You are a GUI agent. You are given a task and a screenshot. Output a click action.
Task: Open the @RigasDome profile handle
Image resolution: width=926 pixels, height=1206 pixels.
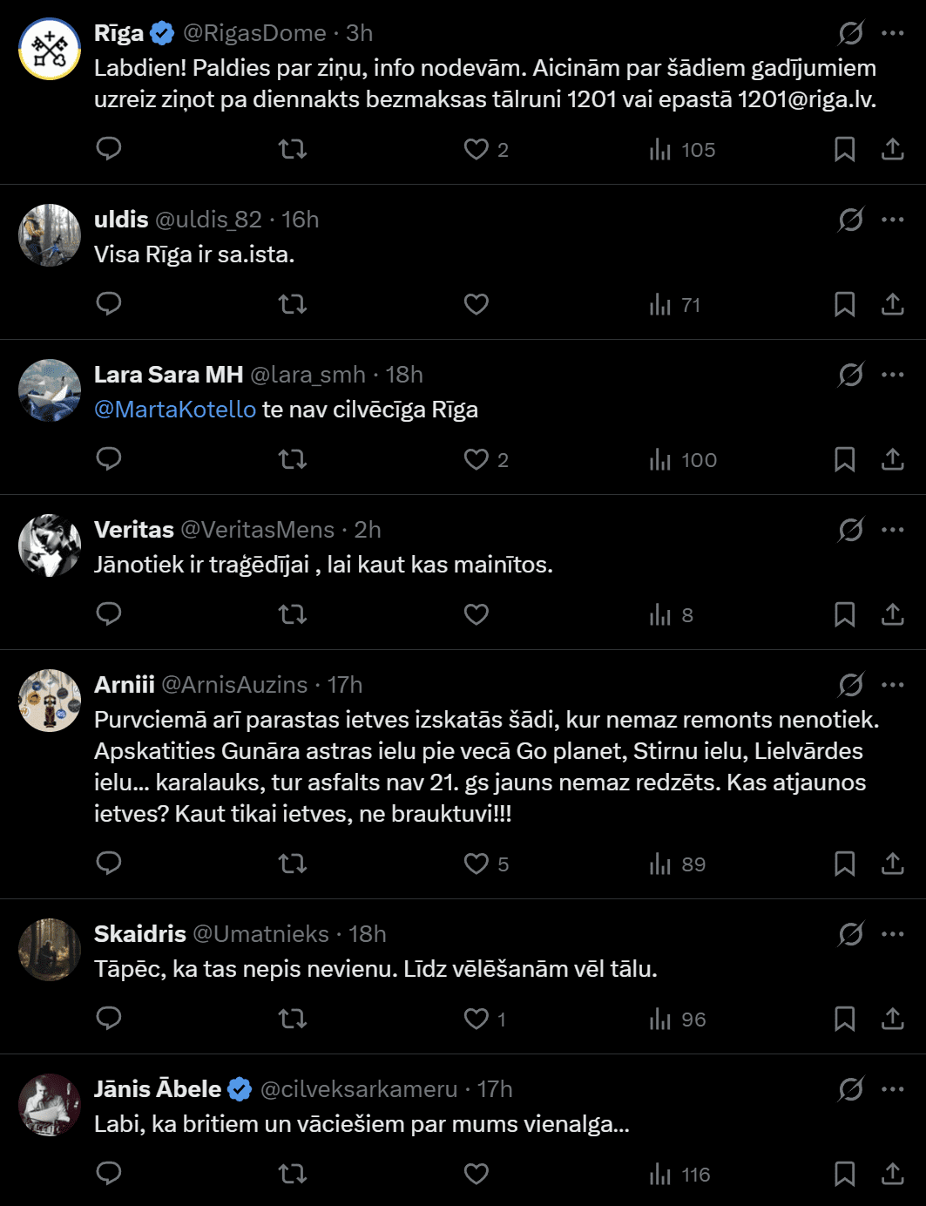tap(254, 33)
